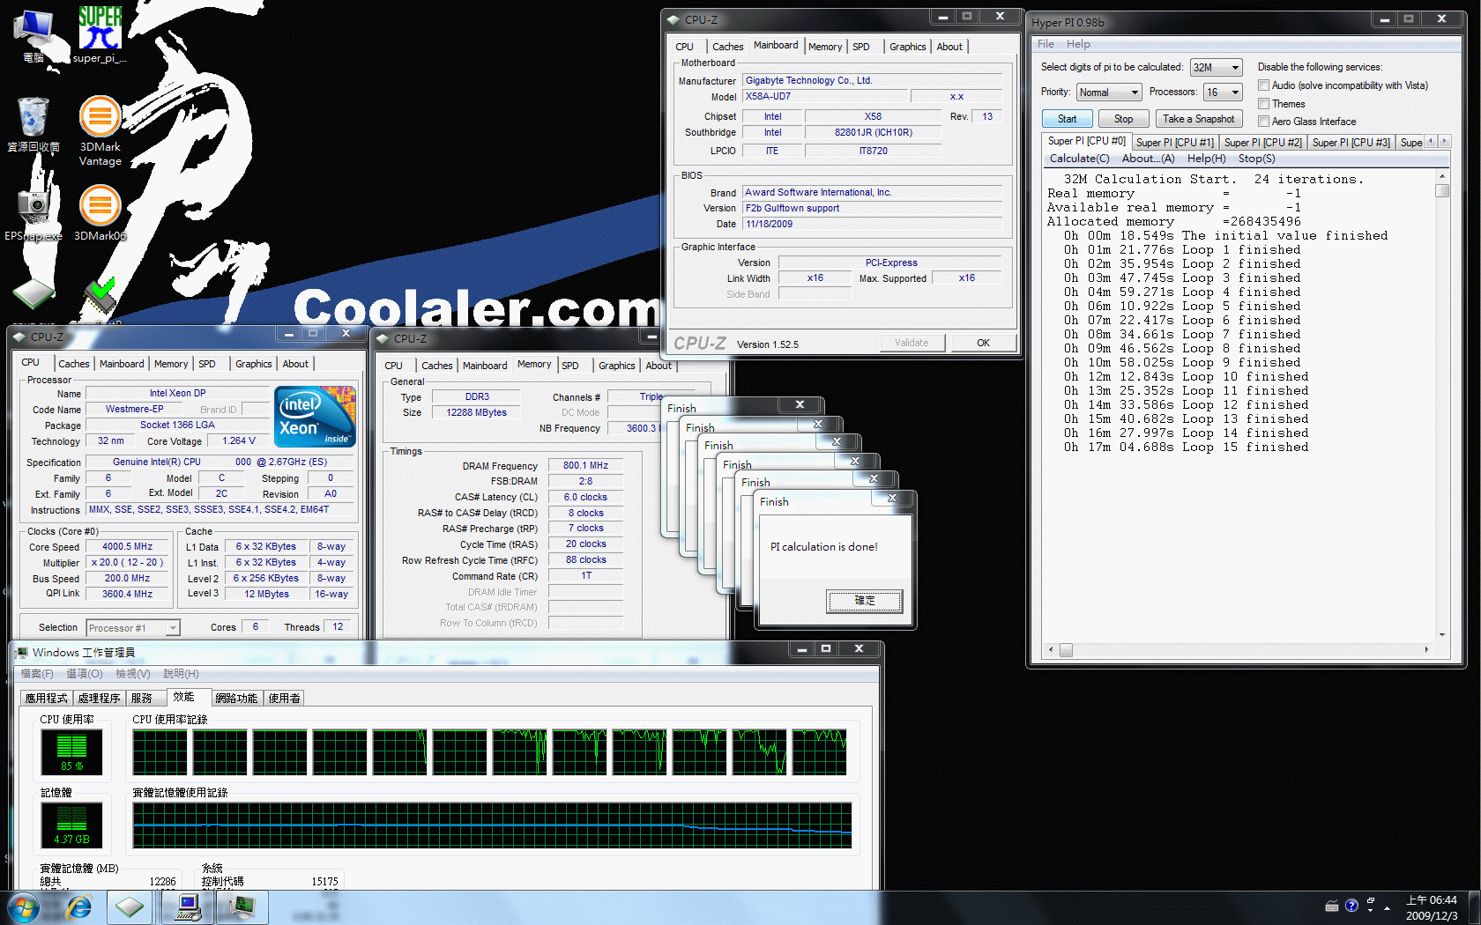The height and width of the screenshot is (925, 1481).
Task: Open SPD tab in top CPU-Z window
Action: pyautogui.click(x=860, y=47)
